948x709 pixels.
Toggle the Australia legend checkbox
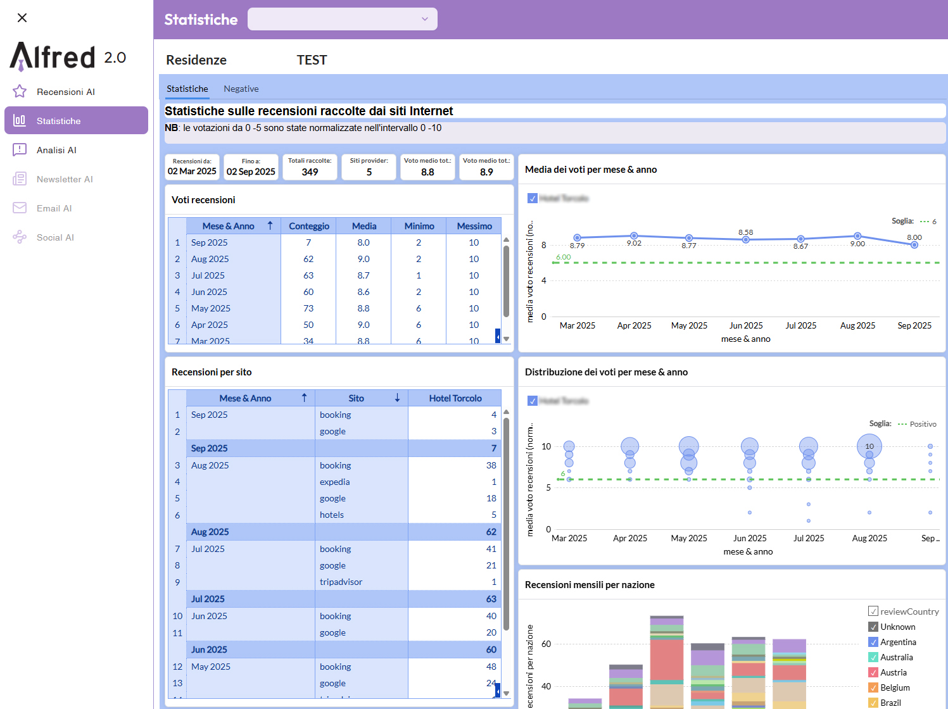pos(873,657)
